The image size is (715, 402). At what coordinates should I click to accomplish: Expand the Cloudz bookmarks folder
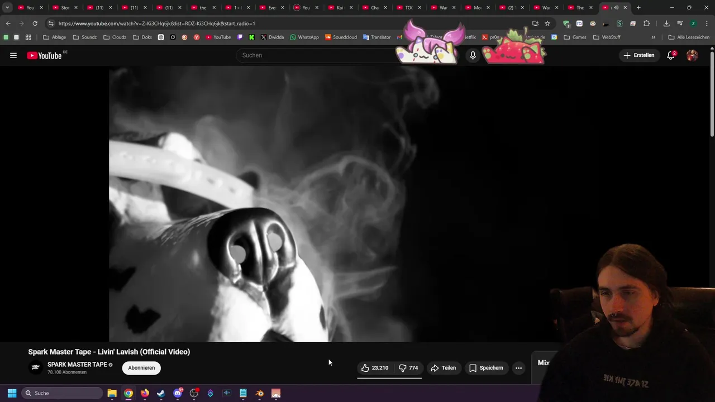(115, 37)
